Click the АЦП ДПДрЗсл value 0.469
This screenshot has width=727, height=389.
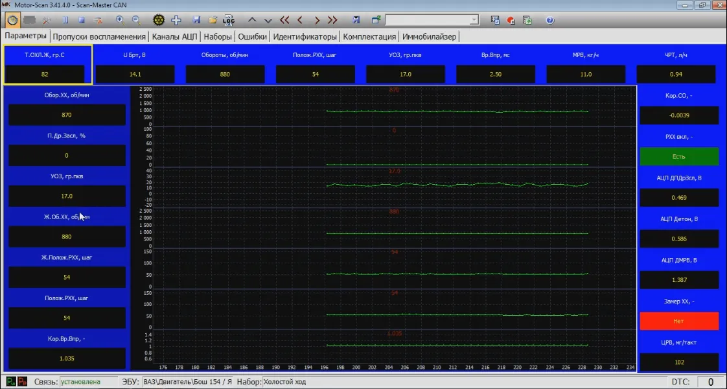[x=679, y=198]
